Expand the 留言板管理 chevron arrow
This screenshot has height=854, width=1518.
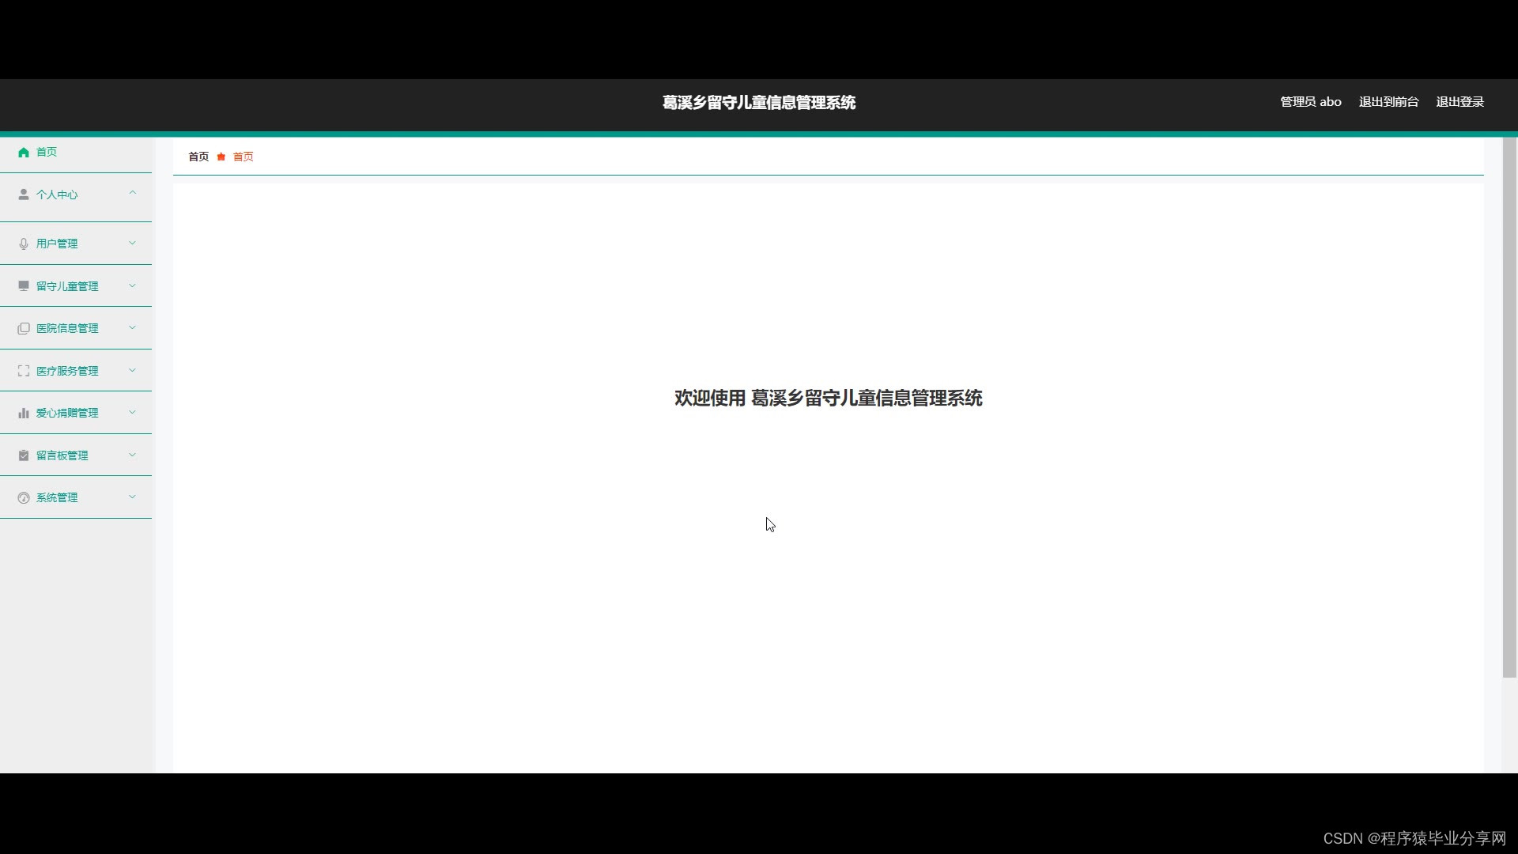132,455
